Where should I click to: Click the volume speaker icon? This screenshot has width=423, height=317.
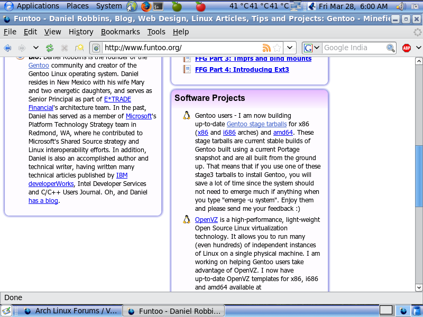click(x=402, y=6)
